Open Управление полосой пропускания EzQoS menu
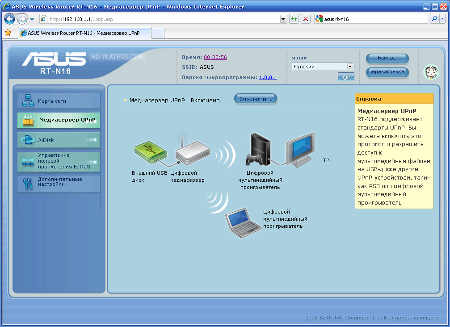The width and height of the screenshot is (450, 327). (x=59, y=161)
